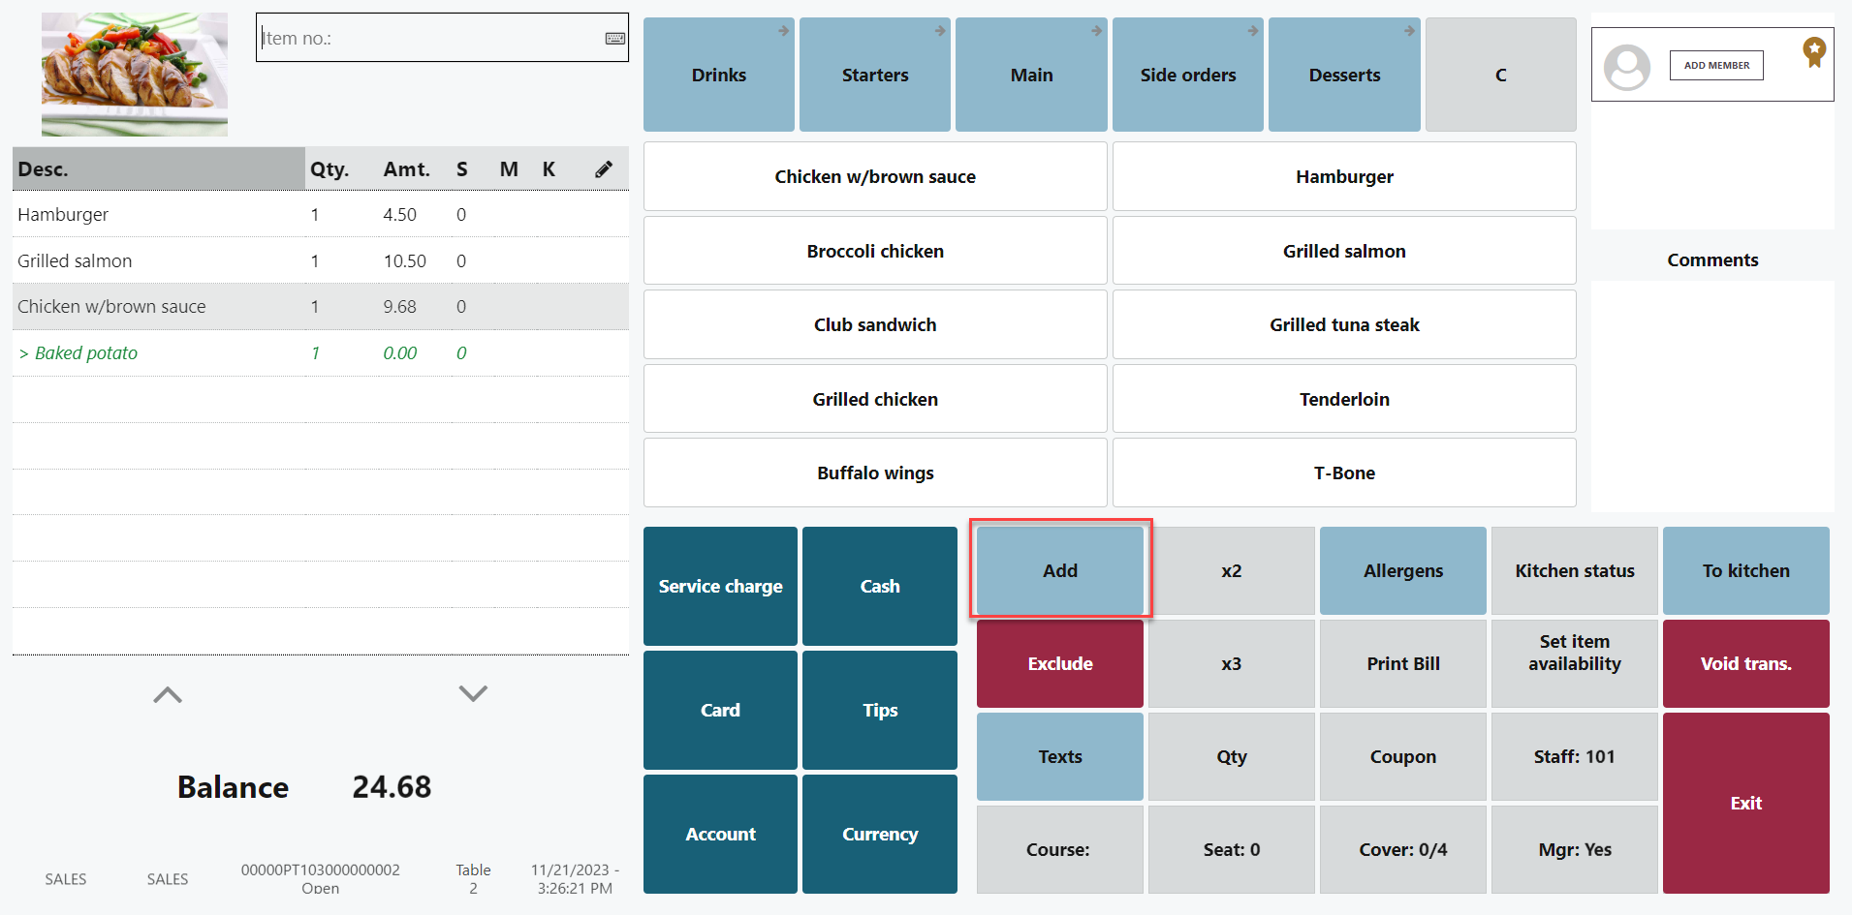1852x915 pixels.
Task: Click the member avatar icon
Action: [x=1626, y=67]
